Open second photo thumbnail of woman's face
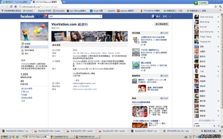The width and height of the screenshot is (223, 139). (x=74, y=36)
